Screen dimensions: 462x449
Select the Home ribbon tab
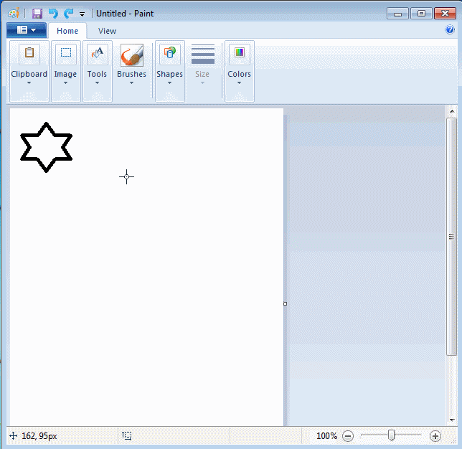[67, 31]
